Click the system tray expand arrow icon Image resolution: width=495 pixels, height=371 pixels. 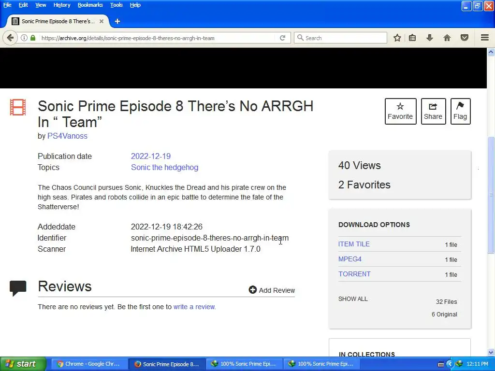click(x=450, y=364)
